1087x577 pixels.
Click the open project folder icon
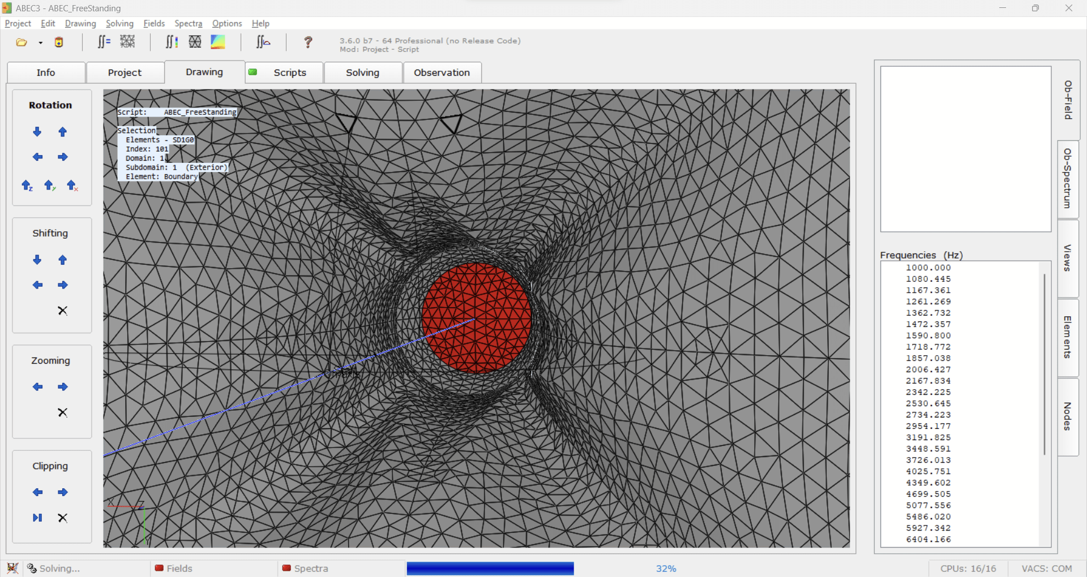click(x=22, y=42)
